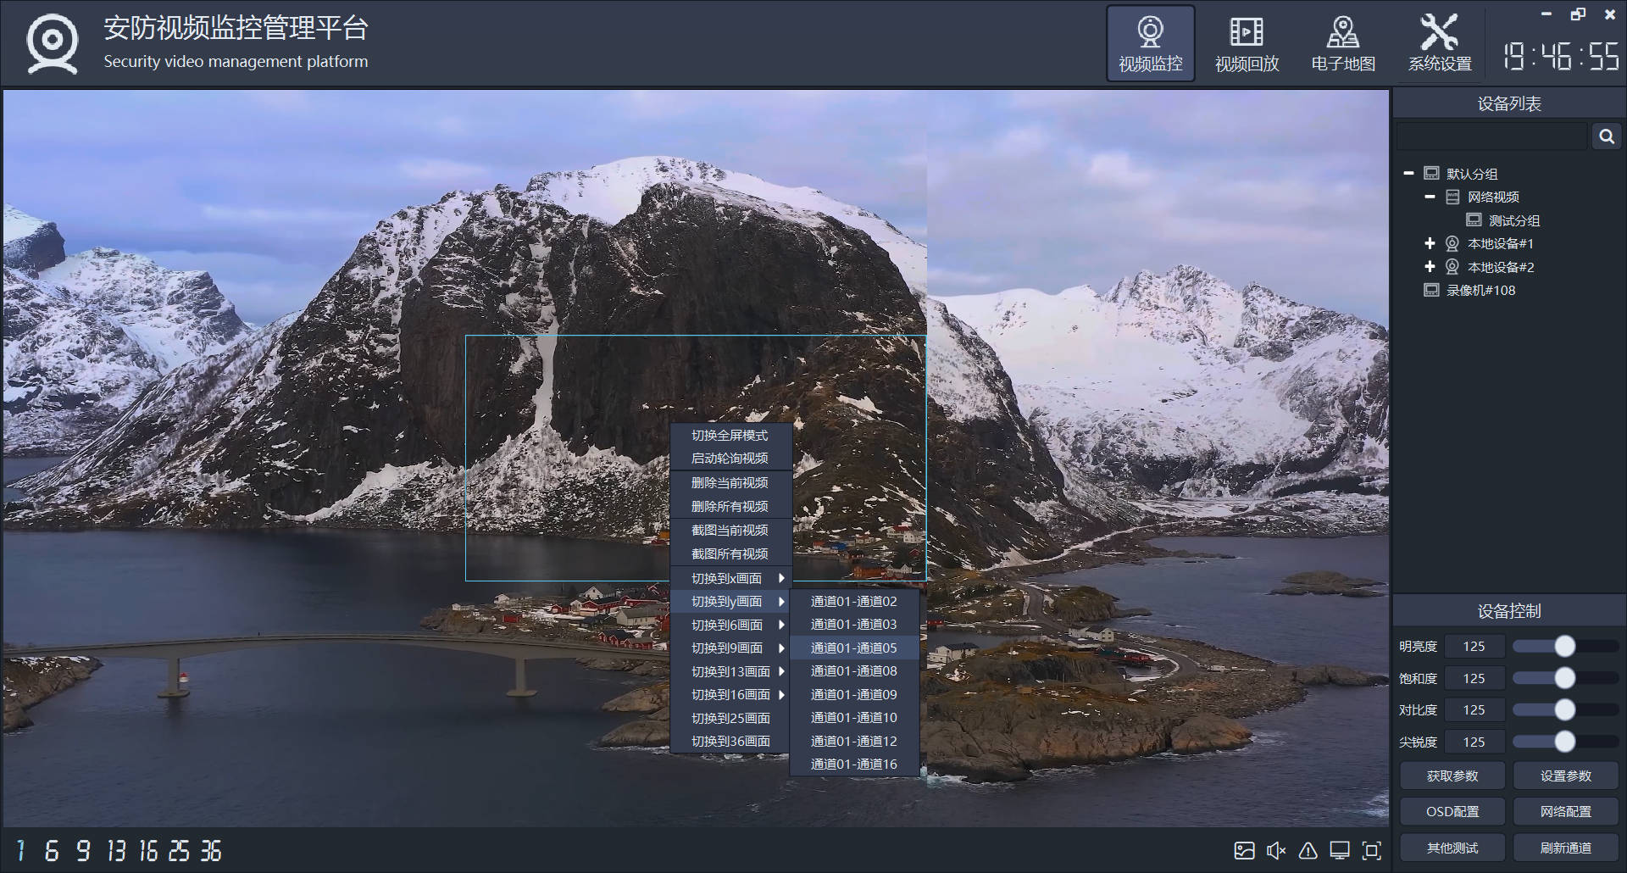Click the camera icon beside 本地设备#1
The width and height of the screenshot is (1627, 873).
pos(1452,243)
